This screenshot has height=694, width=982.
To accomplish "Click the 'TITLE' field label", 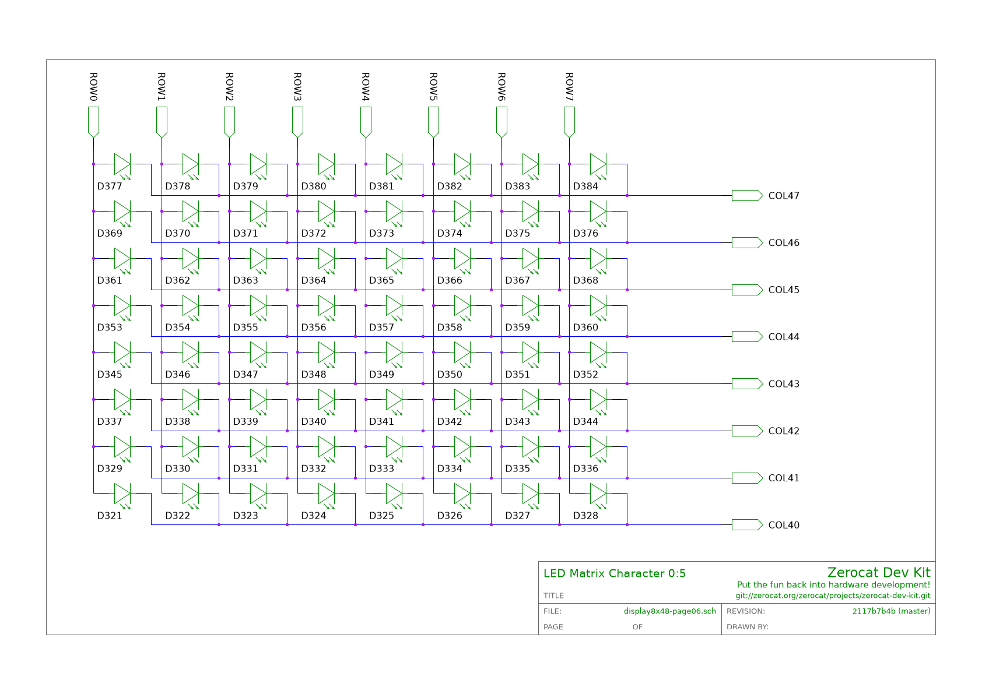I will pos(554,596).
